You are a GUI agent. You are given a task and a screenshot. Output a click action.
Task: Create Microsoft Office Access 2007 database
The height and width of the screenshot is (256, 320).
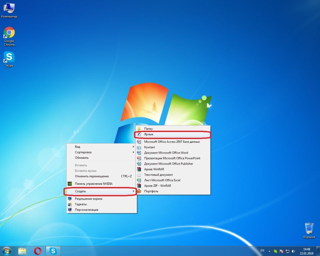pyautogui.click(x=173, y=141)
